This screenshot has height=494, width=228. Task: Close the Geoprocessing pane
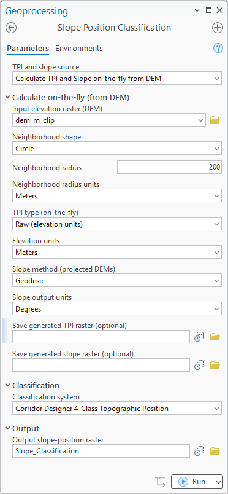click(219, 10)
